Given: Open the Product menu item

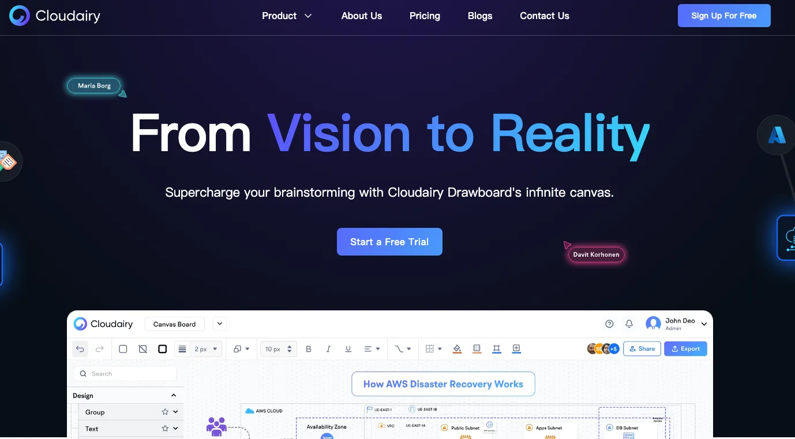Looking at the screenshot, I should (x=279, y=16).
